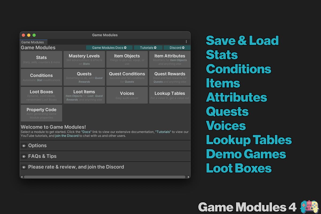Open the Loot Items module
The width and height of the screenshot is (321, 214).
[84, 95]
